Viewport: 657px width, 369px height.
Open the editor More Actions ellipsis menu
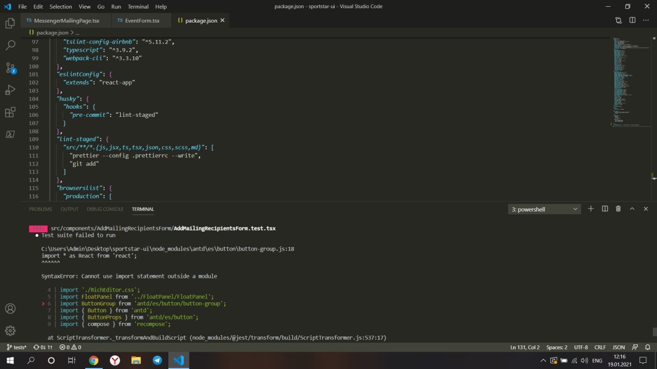pos(646,20)
